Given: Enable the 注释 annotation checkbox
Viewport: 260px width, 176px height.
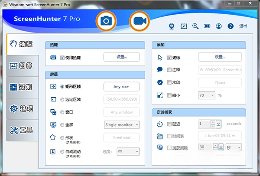Looking at the screenshot, I should (x=169, y=70).
